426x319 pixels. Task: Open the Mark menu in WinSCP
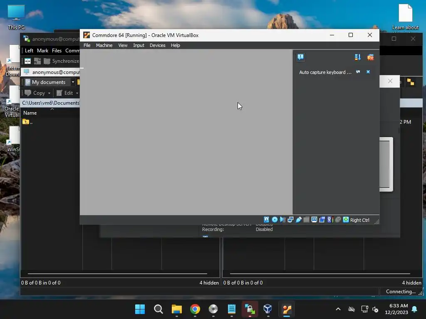[x=43, y=50]
